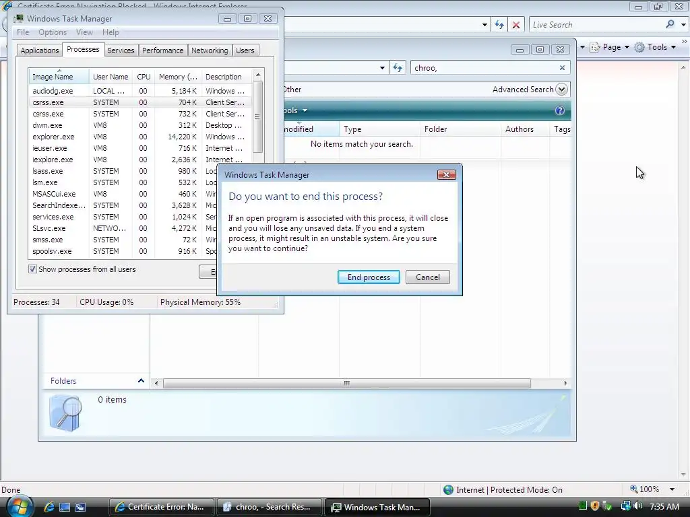Click Windows Task Manager taskbar button

(x=377, y=507)
